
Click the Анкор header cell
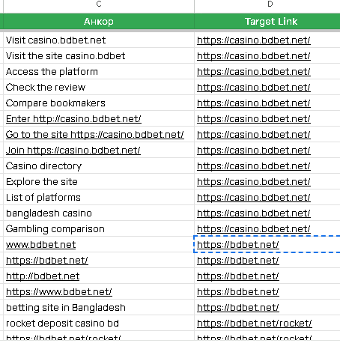(99, 22)
